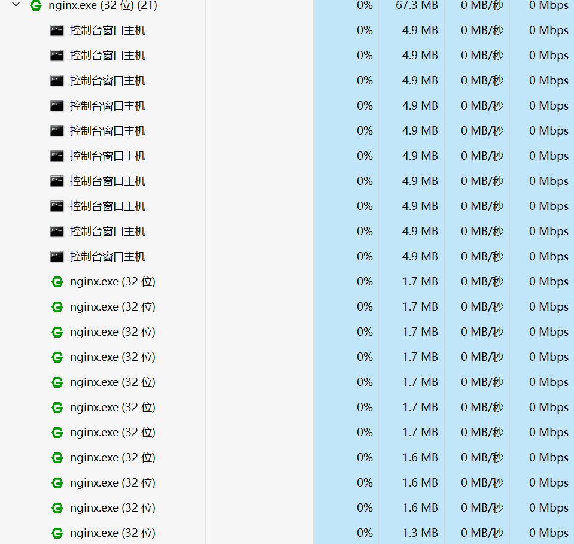
Task: Click the nginx icon on the last 1.6 MB row
Action: pos(57,508)
